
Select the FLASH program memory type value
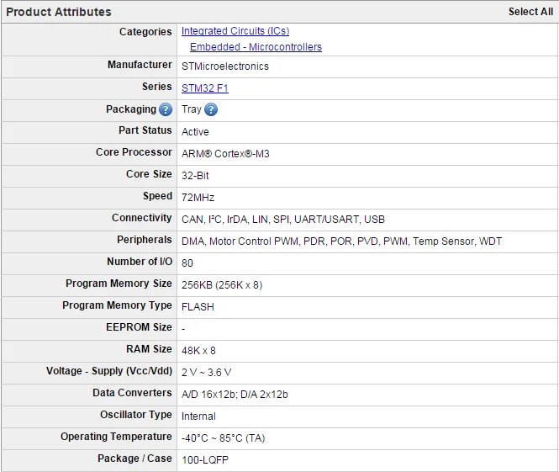point(198,307)
